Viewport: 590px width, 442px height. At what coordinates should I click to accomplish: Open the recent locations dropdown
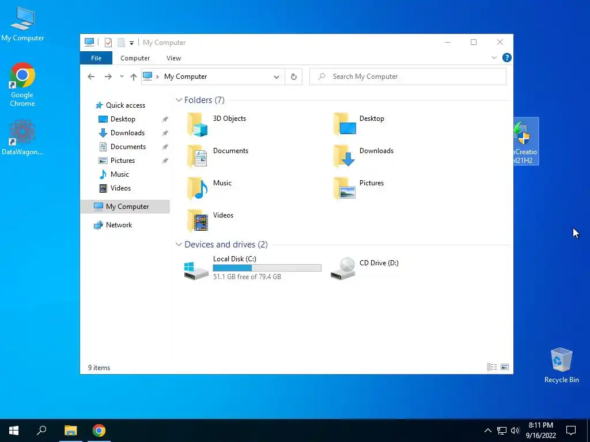click(122, 77)
